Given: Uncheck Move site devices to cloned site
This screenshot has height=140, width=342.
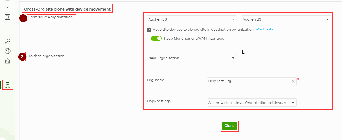Looking at the screenshot, I should pyautogui.click(x=149, y=30).
